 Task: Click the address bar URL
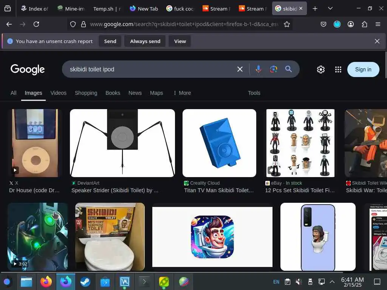[184, 24]
